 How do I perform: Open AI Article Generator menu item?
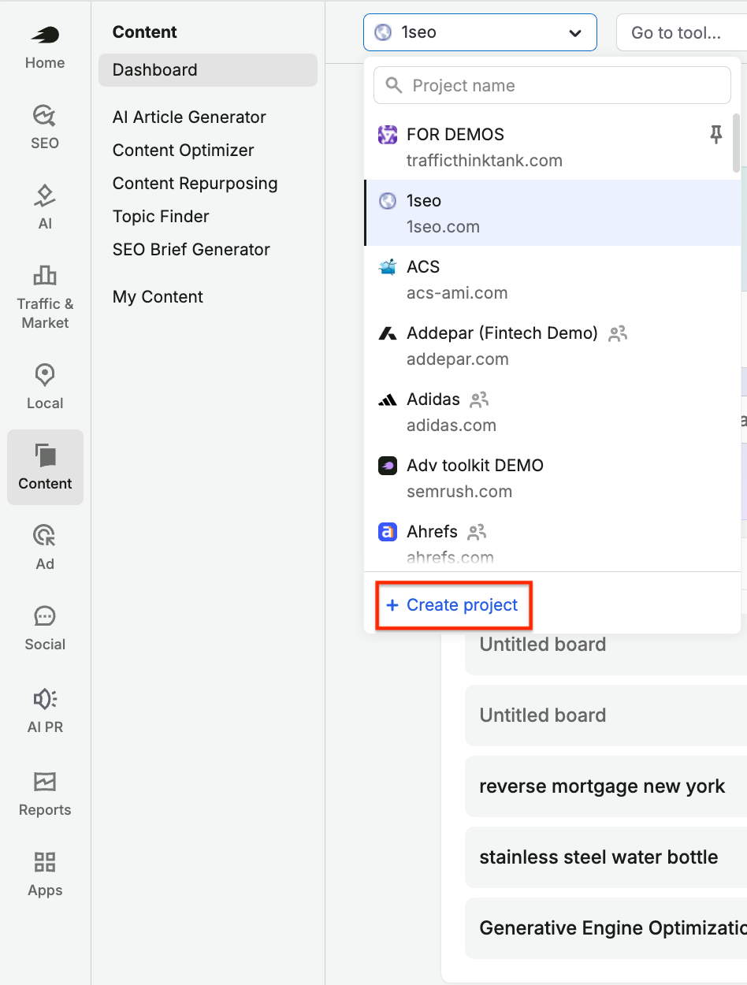(189, 117)
